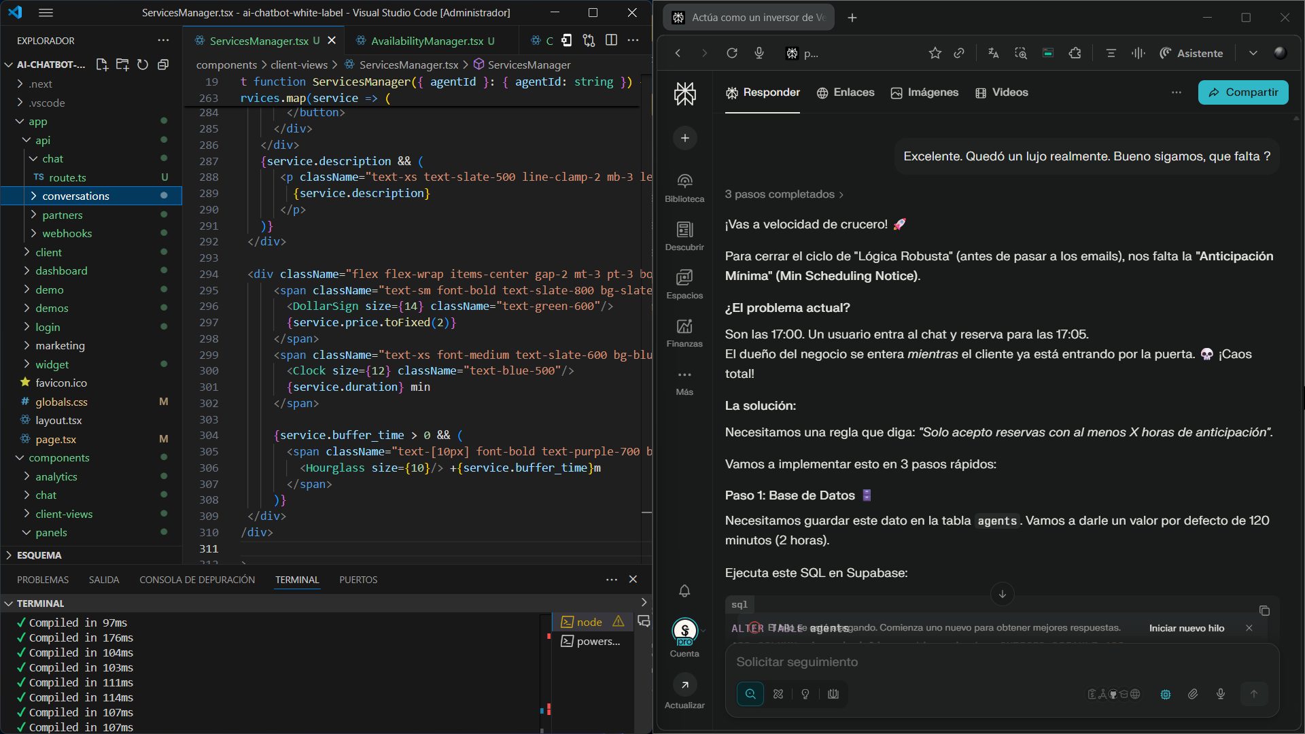Collapse all folders in Explorer

point(163,65)
